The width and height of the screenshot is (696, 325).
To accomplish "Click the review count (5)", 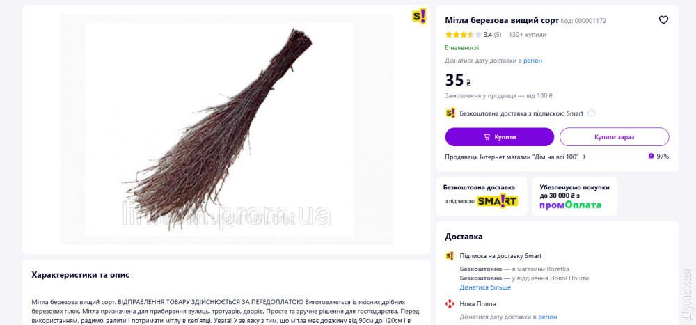I will [498, 35].
